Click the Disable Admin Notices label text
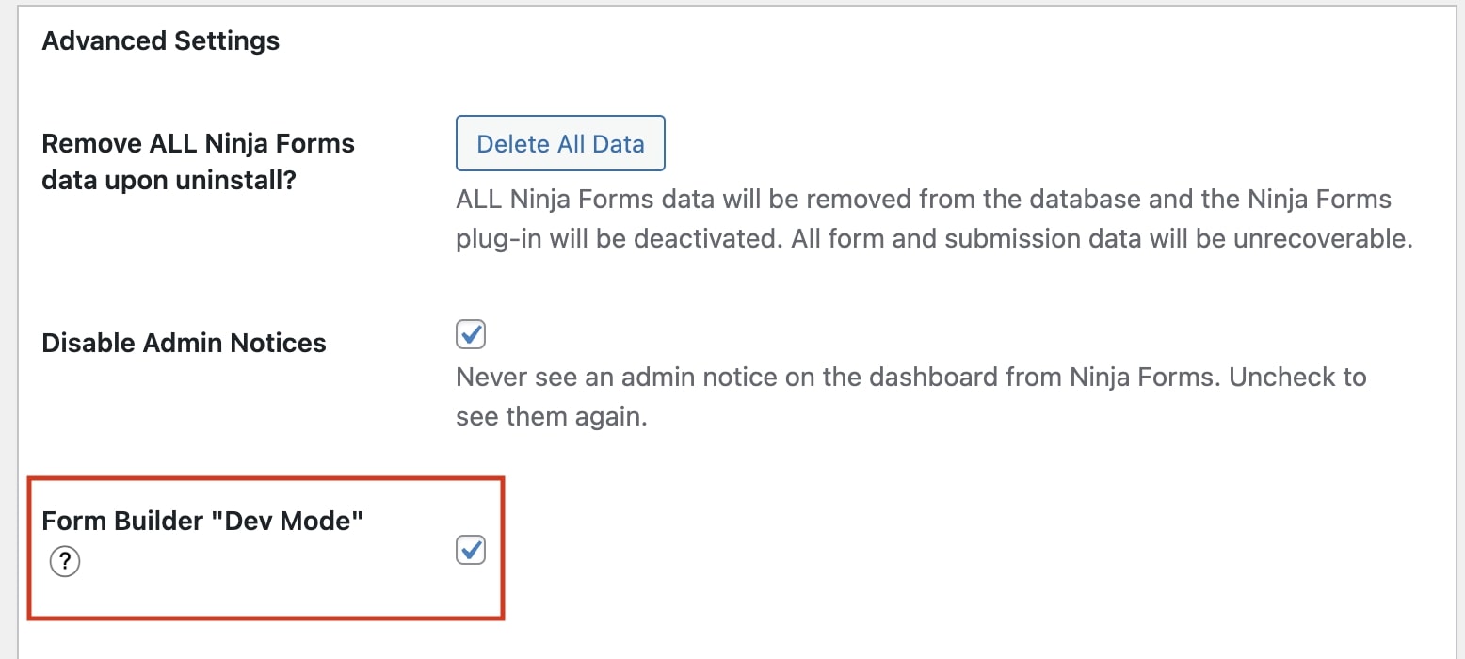This screenshot has height=659, width=1465. (x=185, y=343)
